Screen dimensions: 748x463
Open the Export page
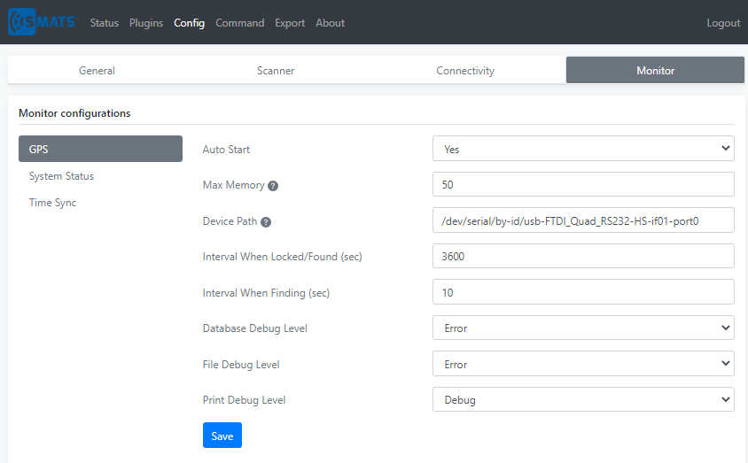(290, 23)
